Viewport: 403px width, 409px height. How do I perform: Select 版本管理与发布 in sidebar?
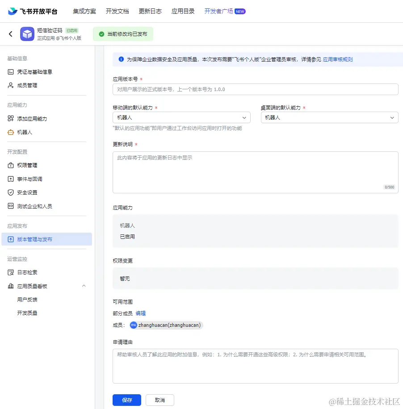pyautogui.click(x=47, y=239)
